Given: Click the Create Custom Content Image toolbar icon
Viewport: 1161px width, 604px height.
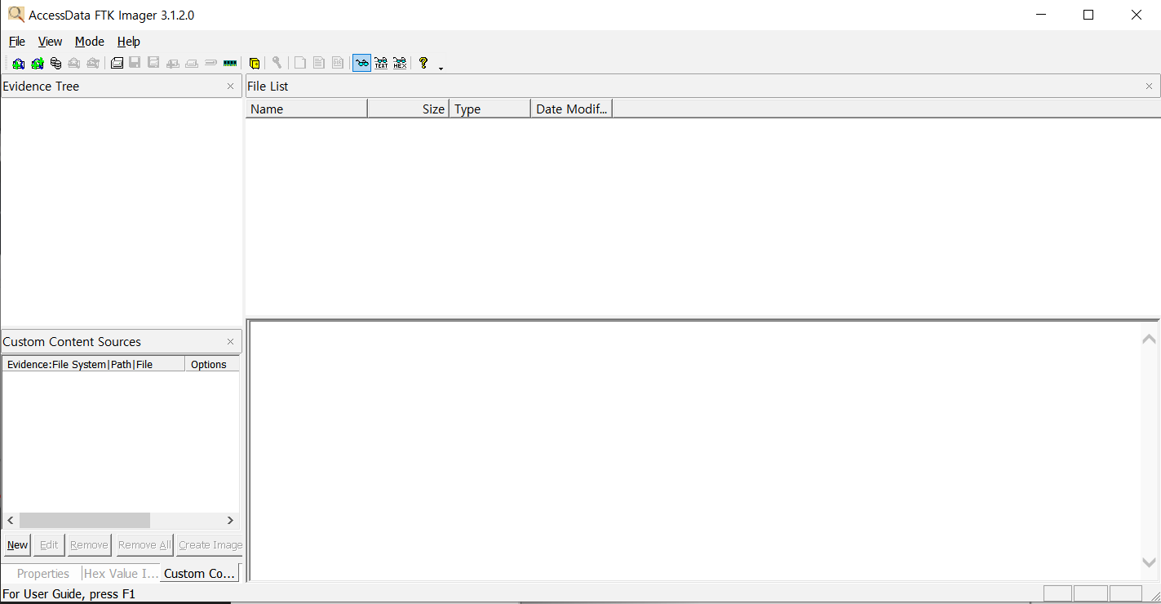Looking at the screenshot, I should click(x=192, y=63).
